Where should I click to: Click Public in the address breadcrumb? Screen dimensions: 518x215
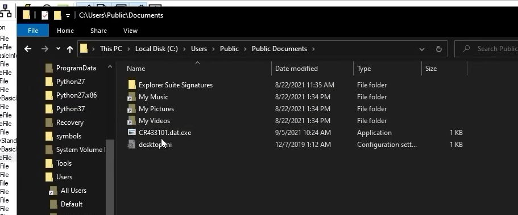coord(229,48)
